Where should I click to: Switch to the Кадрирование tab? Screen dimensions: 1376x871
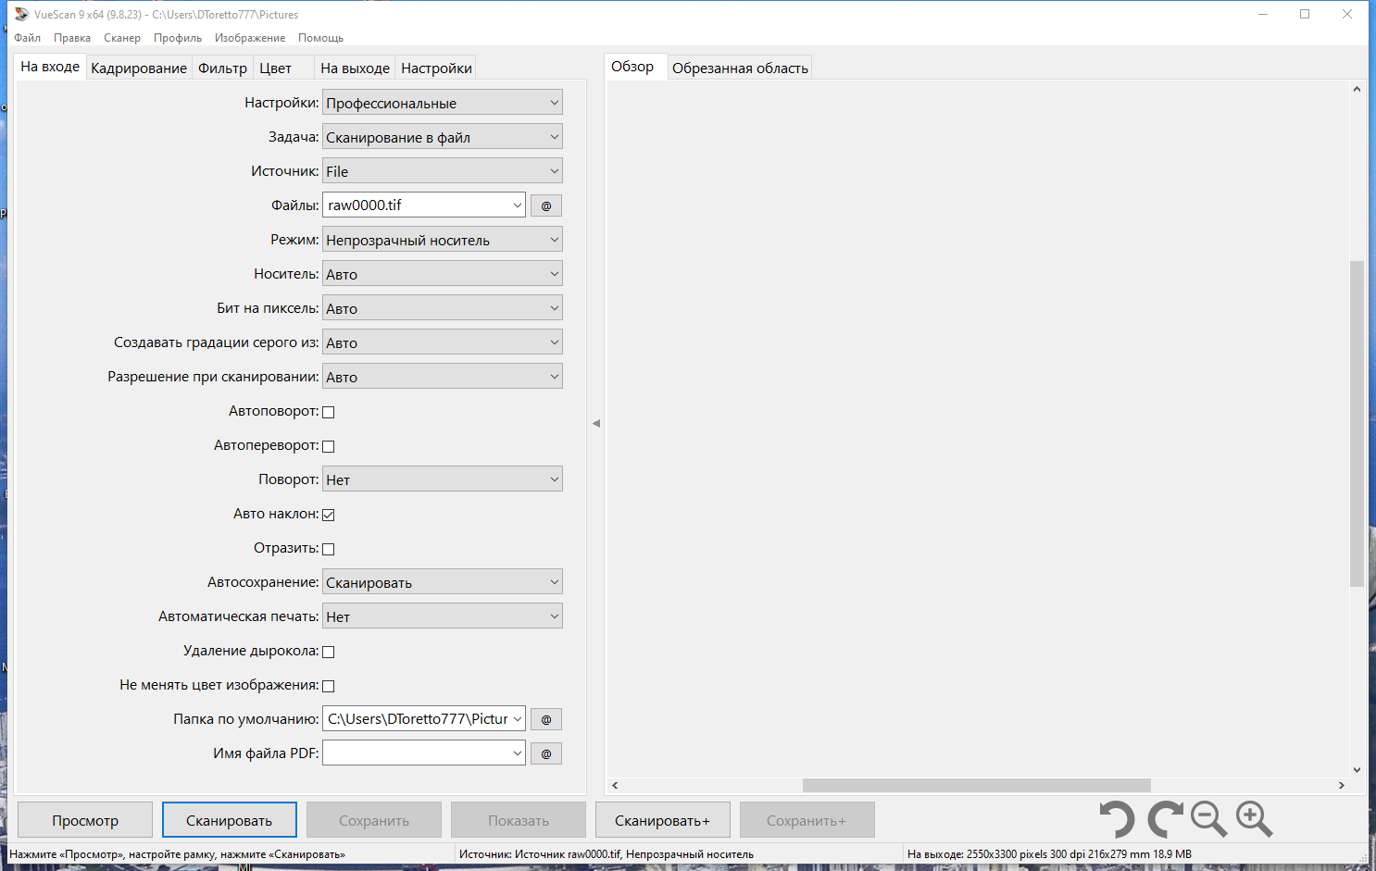(139, 68)
